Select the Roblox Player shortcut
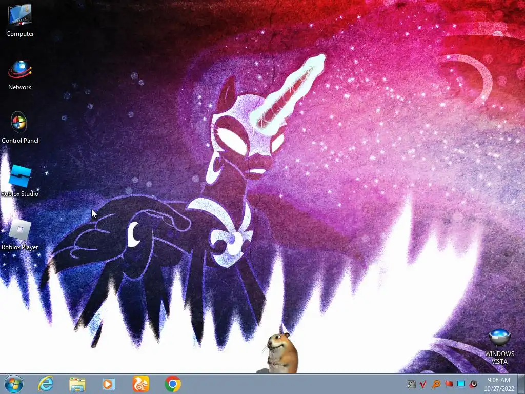Viewport: 525px width, 394px height. tap(20, 234)
